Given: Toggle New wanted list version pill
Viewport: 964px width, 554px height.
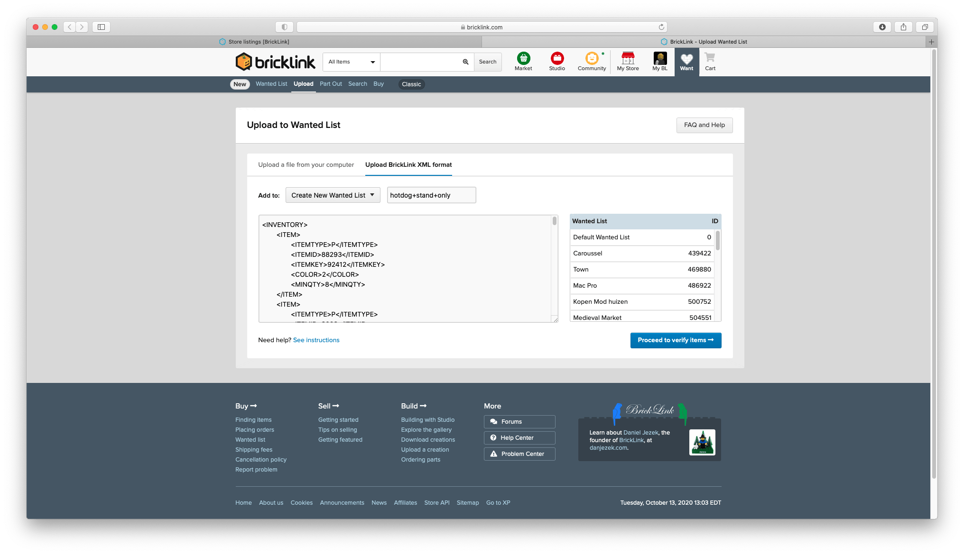Looking at the screenshot, I should click(x=240, y=84).
